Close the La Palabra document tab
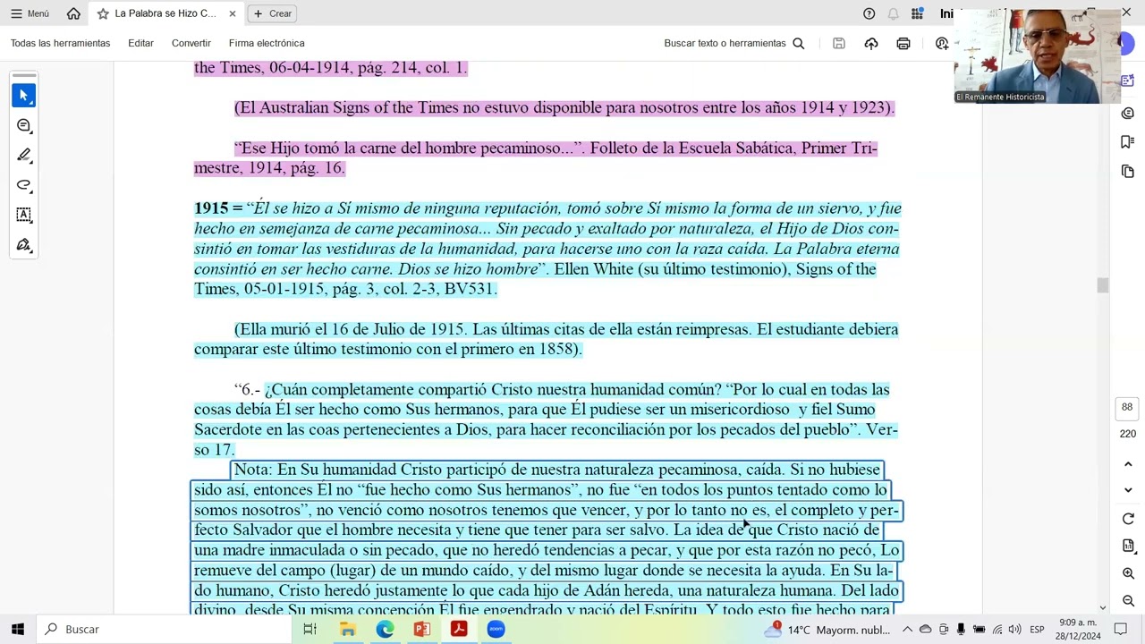1145x644 pixels. (233, 13)
